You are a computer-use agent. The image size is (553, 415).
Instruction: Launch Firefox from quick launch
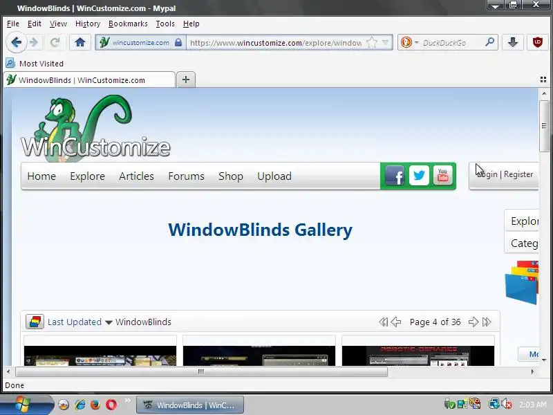95,405
